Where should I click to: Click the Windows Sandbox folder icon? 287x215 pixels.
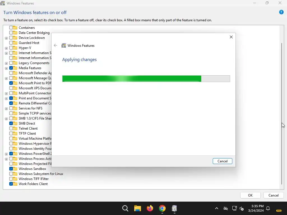coord(15,169)
